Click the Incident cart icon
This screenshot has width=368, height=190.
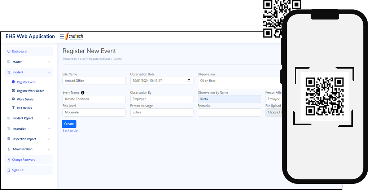pyautogui.click(x=9, y=72)
